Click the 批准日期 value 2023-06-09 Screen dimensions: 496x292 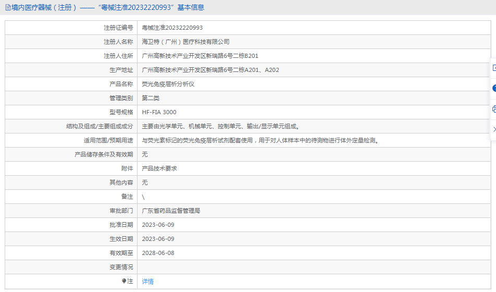tap(158, 225)
